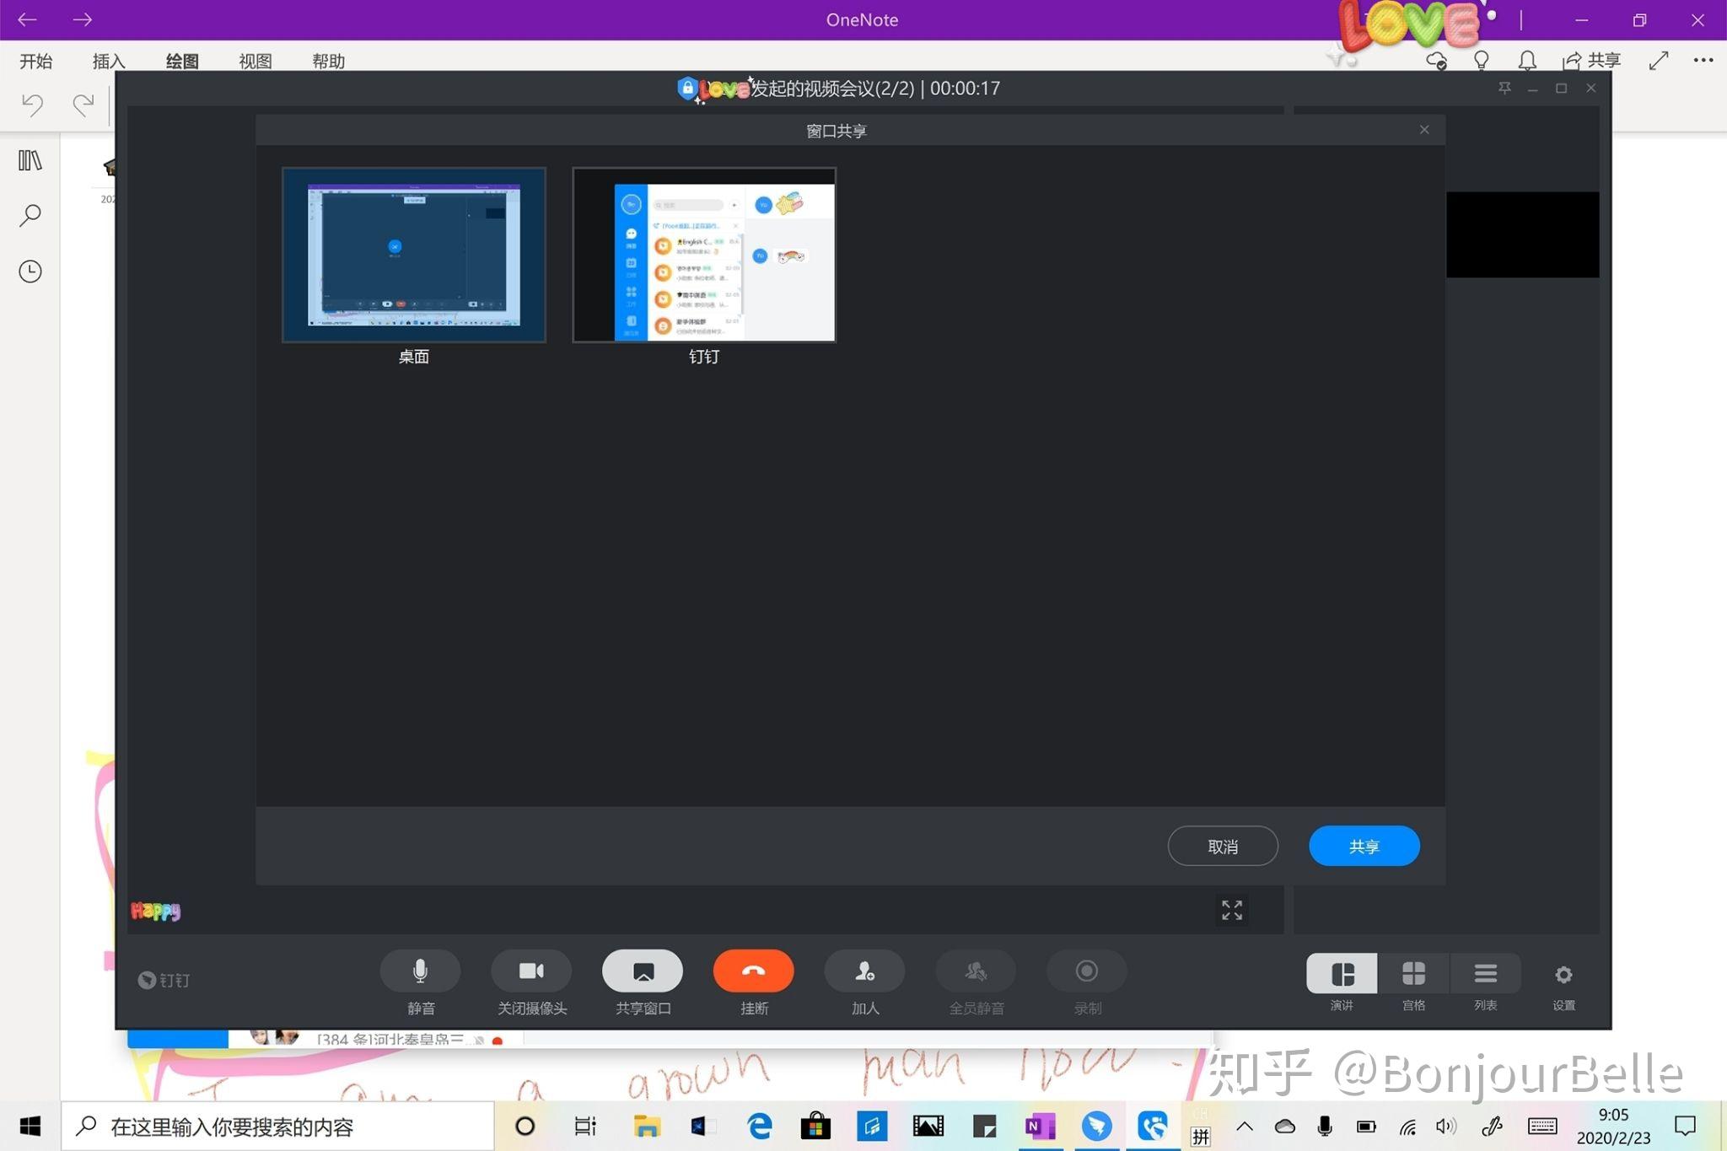
Task: Add a participant with 加人
Action: [x=864, y=971]
